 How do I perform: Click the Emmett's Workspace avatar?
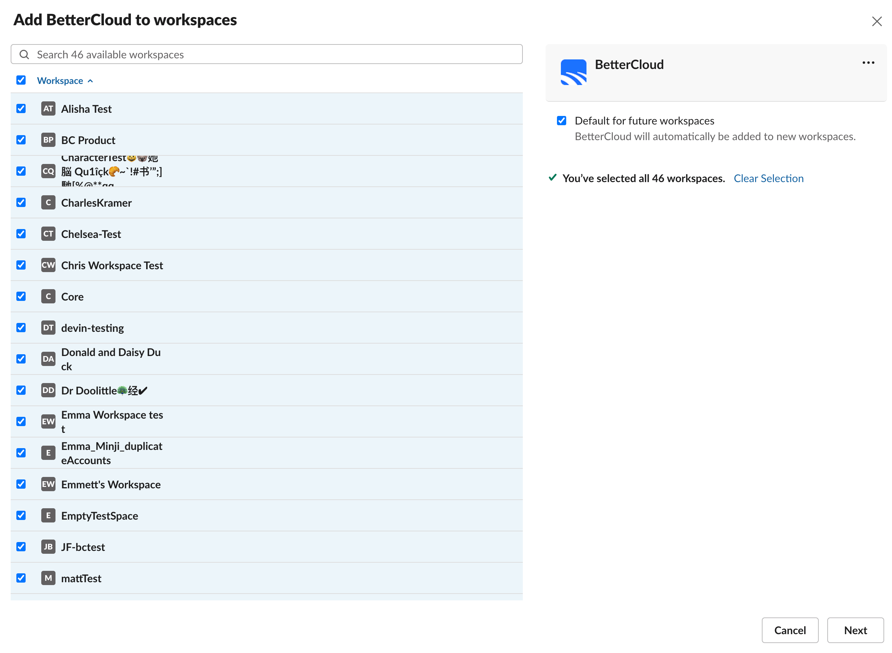[x=48, y=484]
